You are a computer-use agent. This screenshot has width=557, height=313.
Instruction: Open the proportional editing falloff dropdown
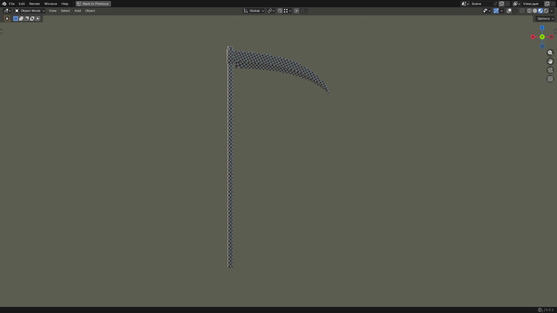tap(304, 11)
